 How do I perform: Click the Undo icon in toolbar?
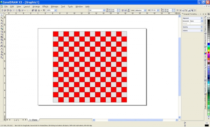coord(23,10)
